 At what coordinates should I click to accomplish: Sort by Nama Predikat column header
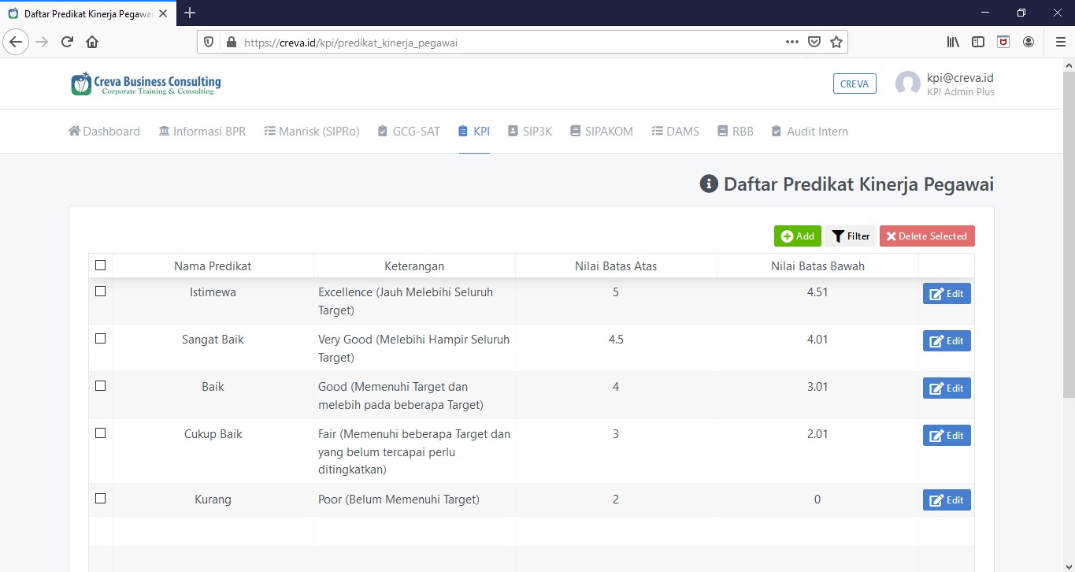[x=213, y=266]
